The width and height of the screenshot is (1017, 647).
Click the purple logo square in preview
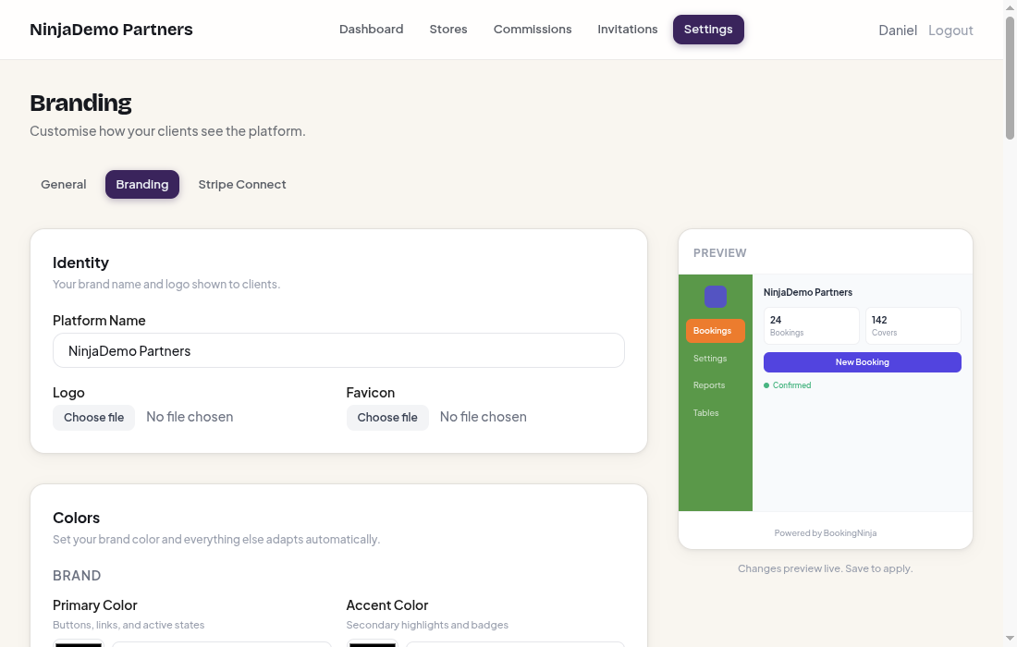[716, 297]
